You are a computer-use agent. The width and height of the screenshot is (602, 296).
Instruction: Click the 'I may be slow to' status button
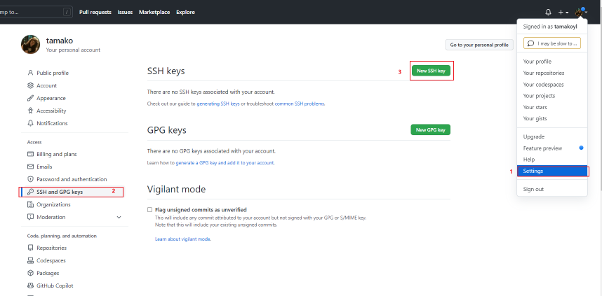click(x=552, y=43)
